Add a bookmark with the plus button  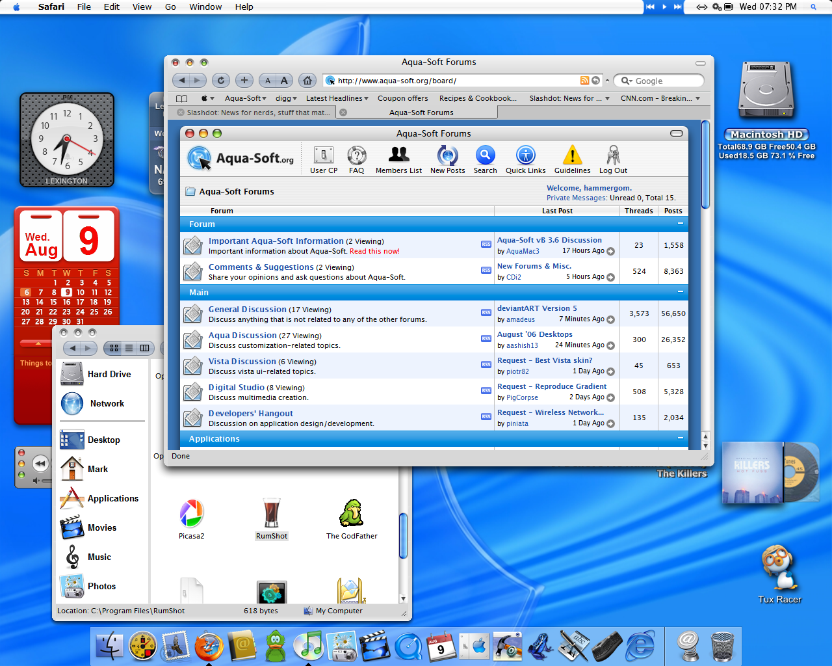[244, 80]
